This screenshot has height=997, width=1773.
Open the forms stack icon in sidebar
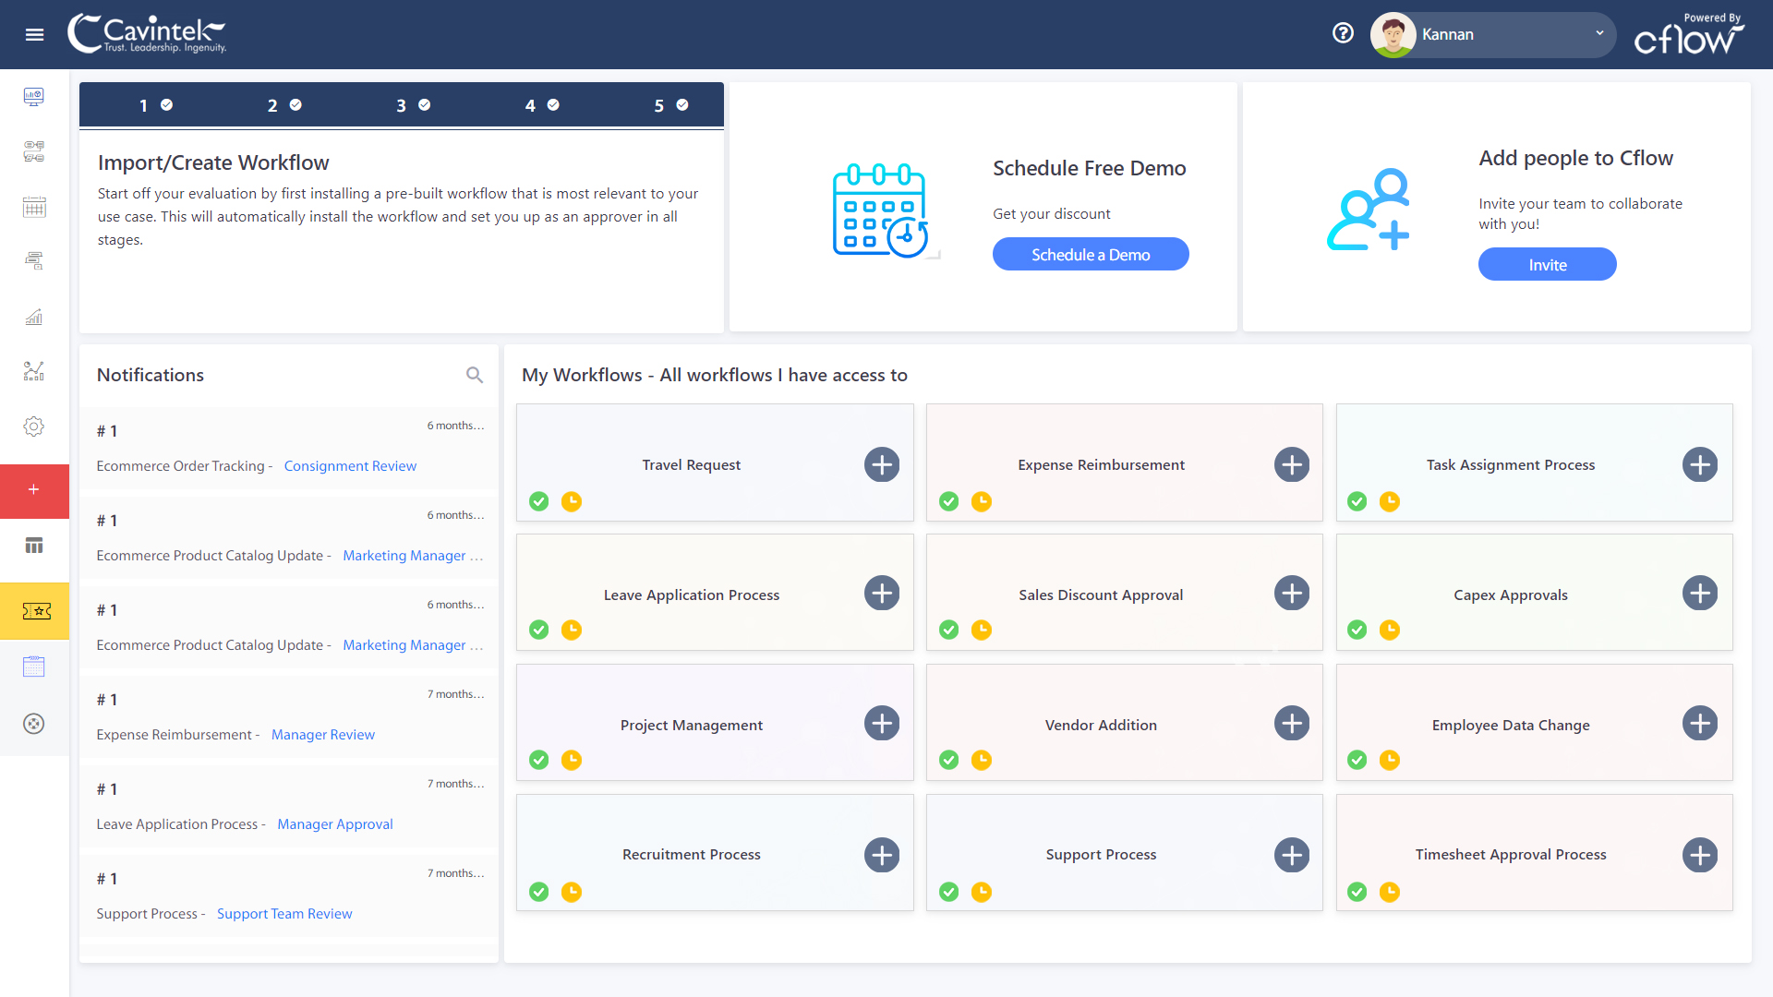tap(34, 261)
